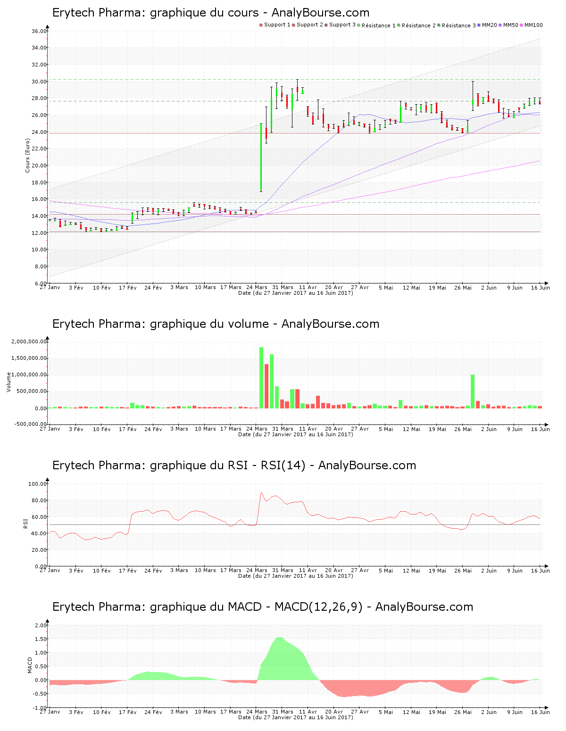Click the 'graphique du RSI - RSI(14)' title
The width and height of the screenshot is (566, 731).
click(x=234, y=465)
